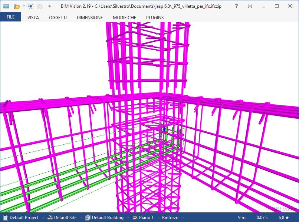The height and width of the screenshot is (222, 299).
Task: Click the Piano 1 storey icon
Action: click(x=135, y=218)
